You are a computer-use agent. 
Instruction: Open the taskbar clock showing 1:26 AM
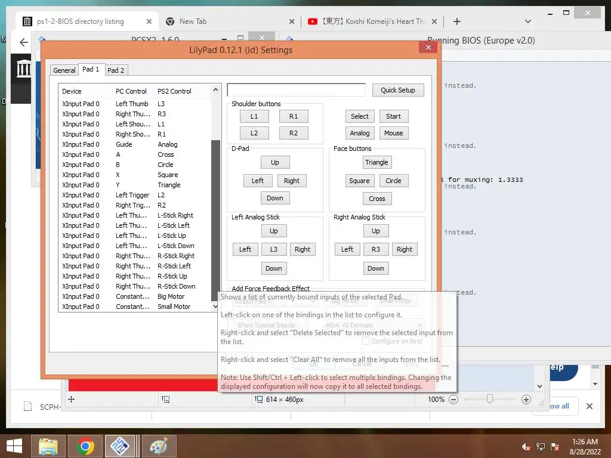(585, 447)
